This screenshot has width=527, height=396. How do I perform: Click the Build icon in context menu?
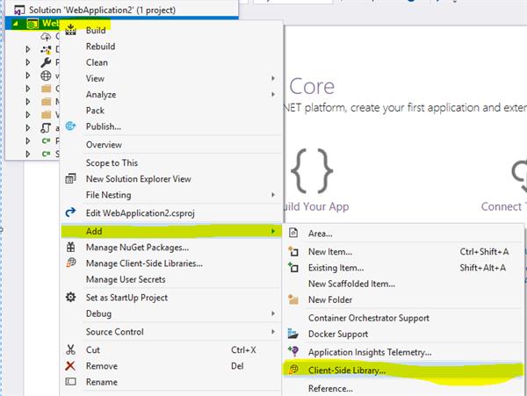pos(71,31)
